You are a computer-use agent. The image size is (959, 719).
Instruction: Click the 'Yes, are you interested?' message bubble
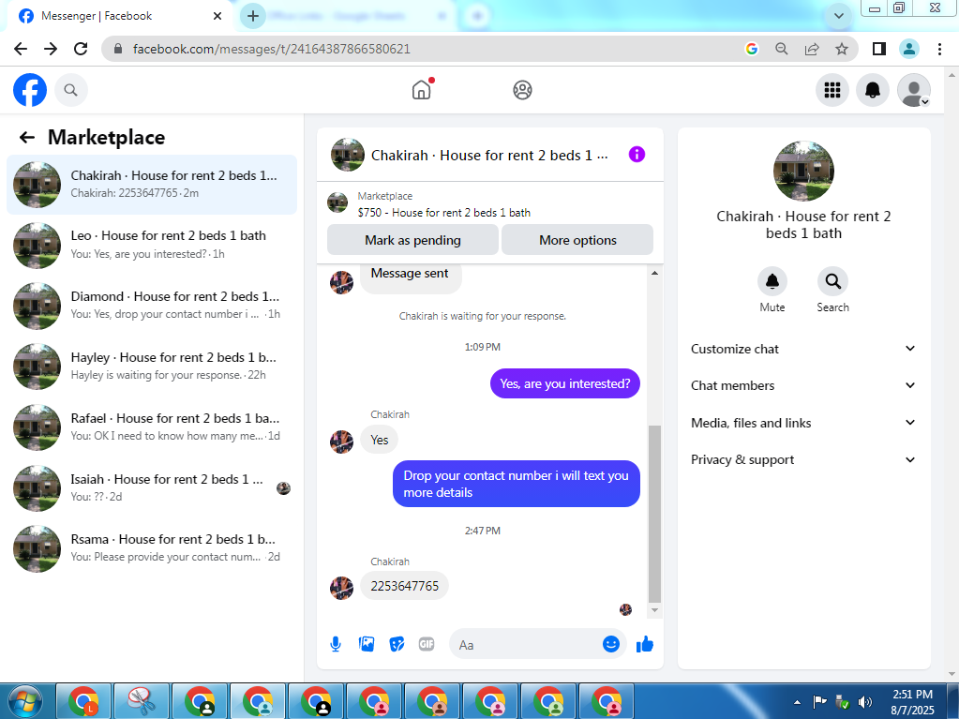(x=564, y=383)
